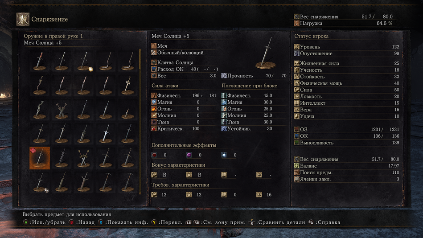Click the bleed effect icon under Дополнительные эффекты
This screenshot has height=238, width=423.
coord(154,155)
